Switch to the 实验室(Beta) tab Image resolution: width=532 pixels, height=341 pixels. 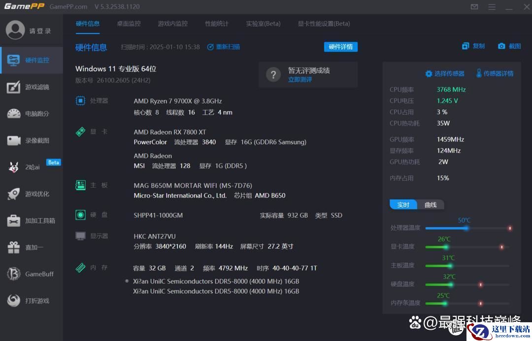[x=263, y=24]
